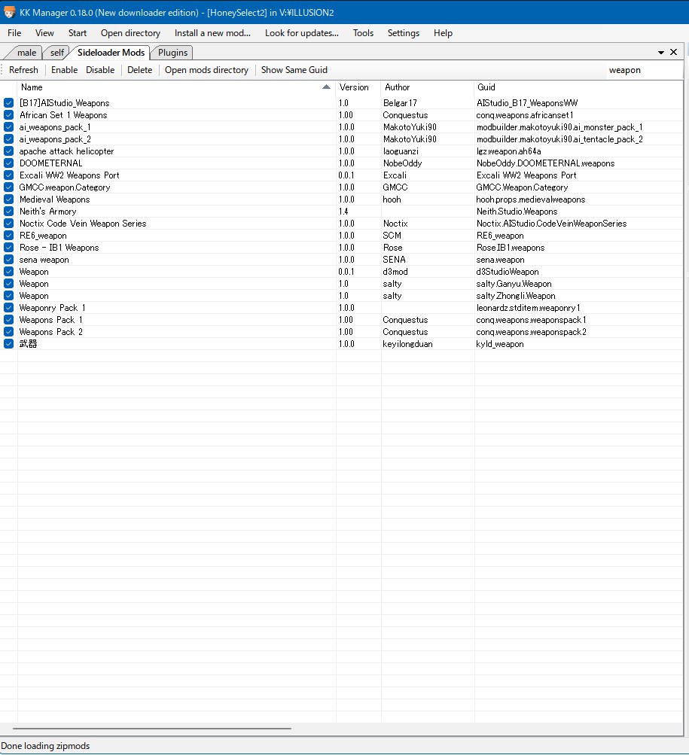Viewport: 689px width, 755px height.
Task: Click Install a new mod...
Action: (x=212, y=32)
